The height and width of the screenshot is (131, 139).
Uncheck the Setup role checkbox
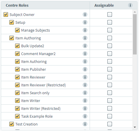tap(12, 22)
